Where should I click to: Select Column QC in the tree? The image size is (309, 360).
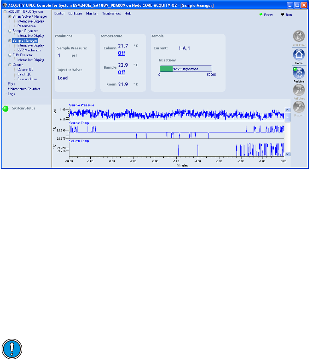pos(25,69)
